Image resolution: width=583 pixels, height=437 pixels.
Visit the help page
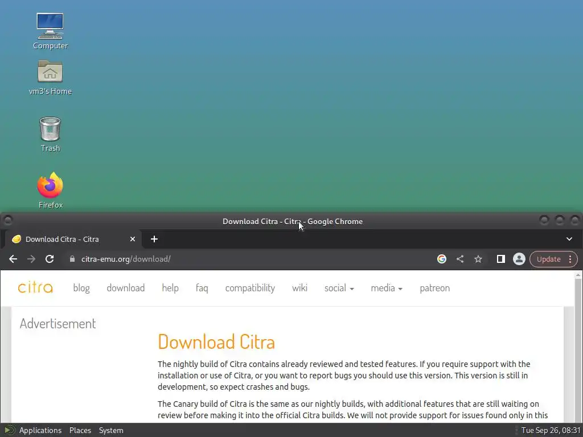pyautogui.click(x=170, y=288)
